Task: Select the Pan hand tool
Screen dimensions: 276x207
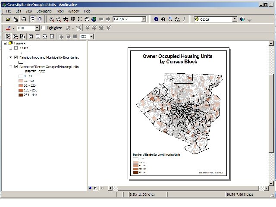Action: 87,19
